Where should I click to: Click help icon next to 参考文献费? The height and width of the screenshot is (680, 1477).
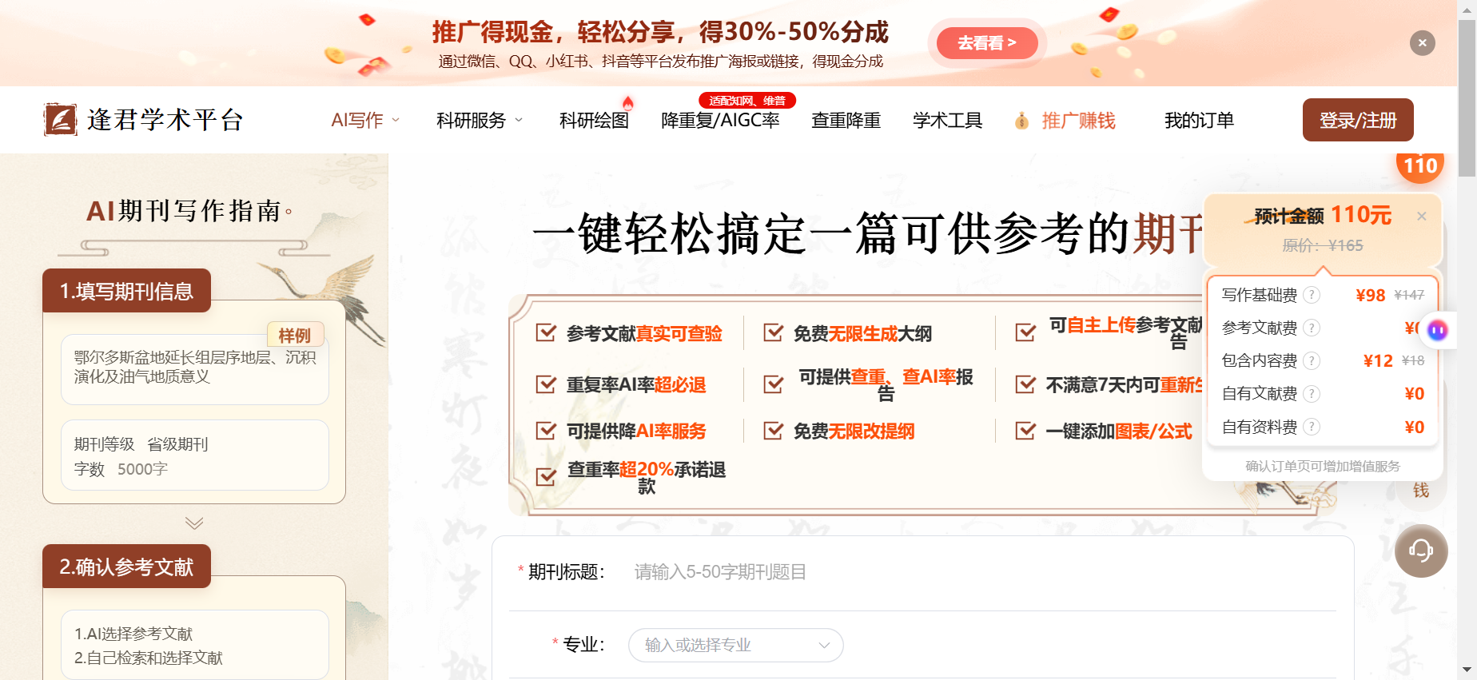click(1312, 328)
